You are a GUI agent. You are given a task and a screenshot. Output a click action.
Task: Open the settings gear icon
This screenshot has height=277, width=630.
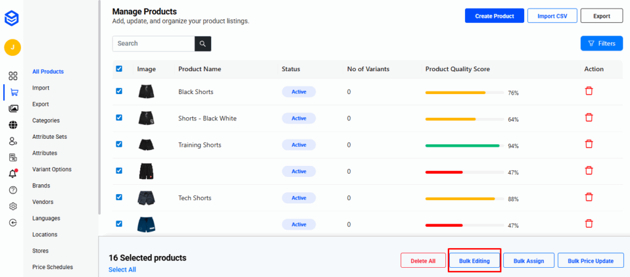13,206
